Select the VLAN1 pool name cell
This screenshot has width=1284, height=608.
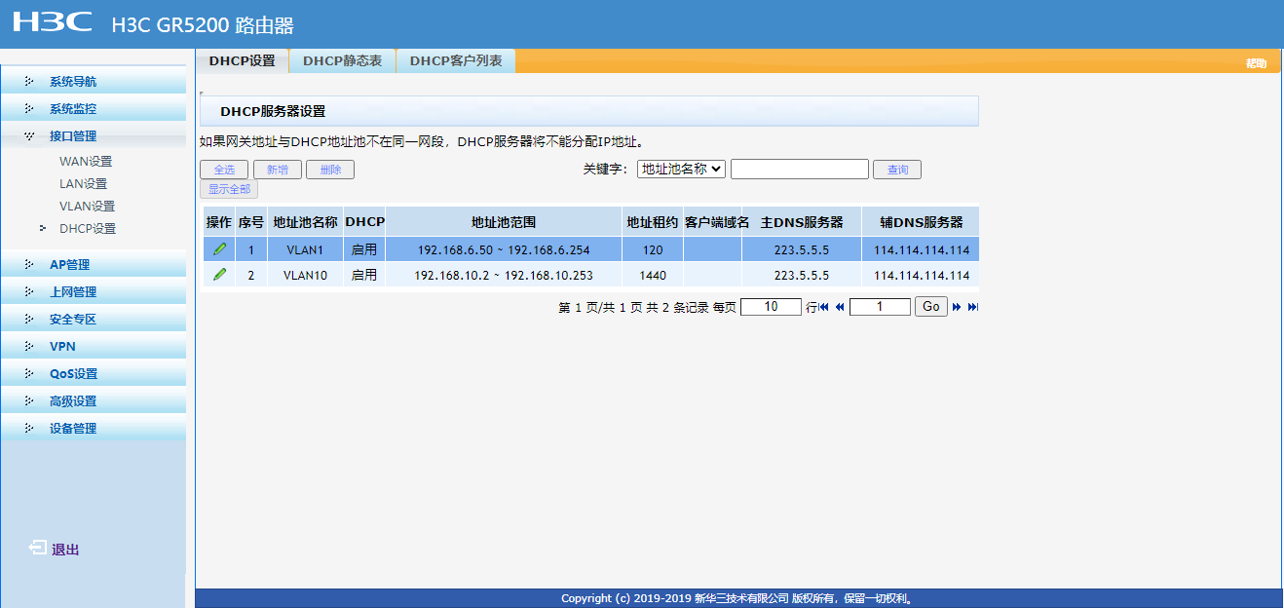click(306, 250)
